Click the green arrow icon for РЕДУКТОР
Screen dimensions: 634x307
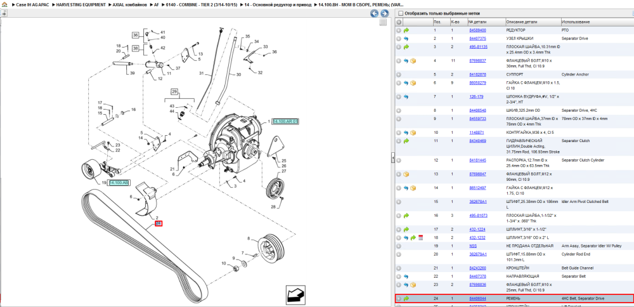pyautogui.click(x=406, y=30)
